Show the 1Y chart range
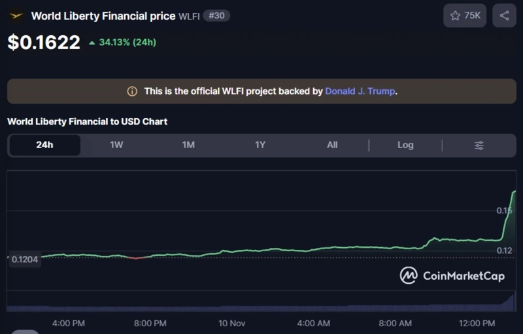Viewport: 523px width, 334px height. (260, 145)
